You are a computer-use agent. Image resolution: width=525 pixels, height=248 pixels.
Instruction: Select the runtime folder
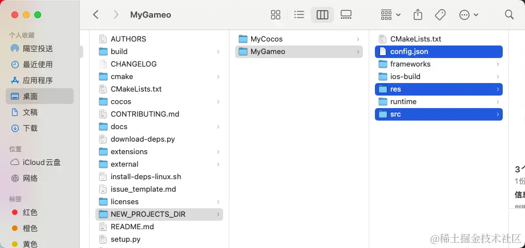coord(439,101)
